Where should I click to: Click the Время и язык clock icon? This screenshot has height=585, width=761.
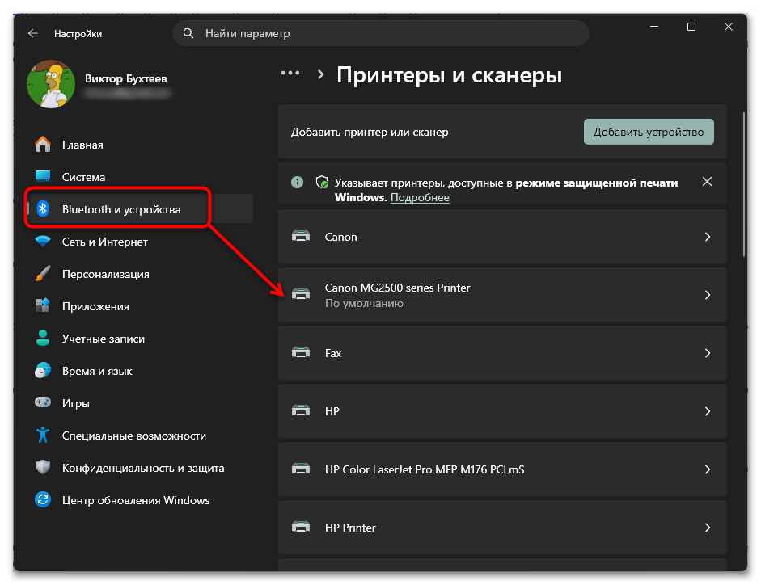tap(43, 371)
